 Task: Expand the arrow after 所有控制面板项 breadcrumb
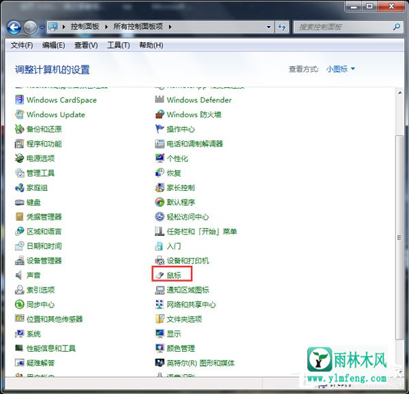pos(170,27)
